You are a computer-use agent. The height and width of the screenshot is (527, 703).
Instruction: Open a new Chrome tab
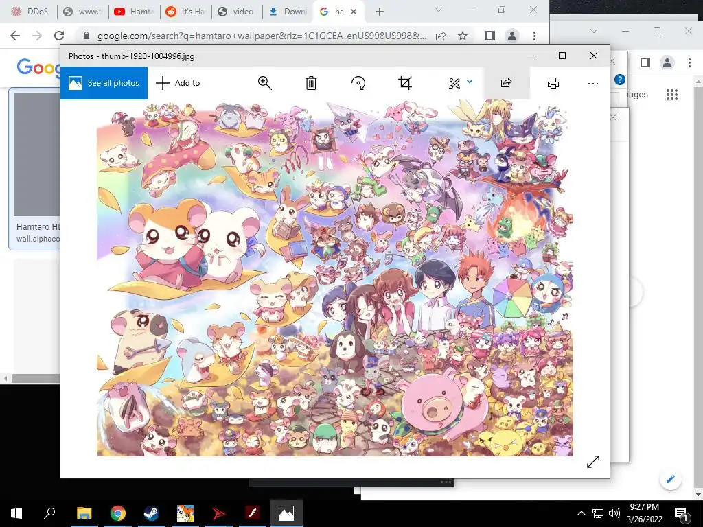click(379, 12)
